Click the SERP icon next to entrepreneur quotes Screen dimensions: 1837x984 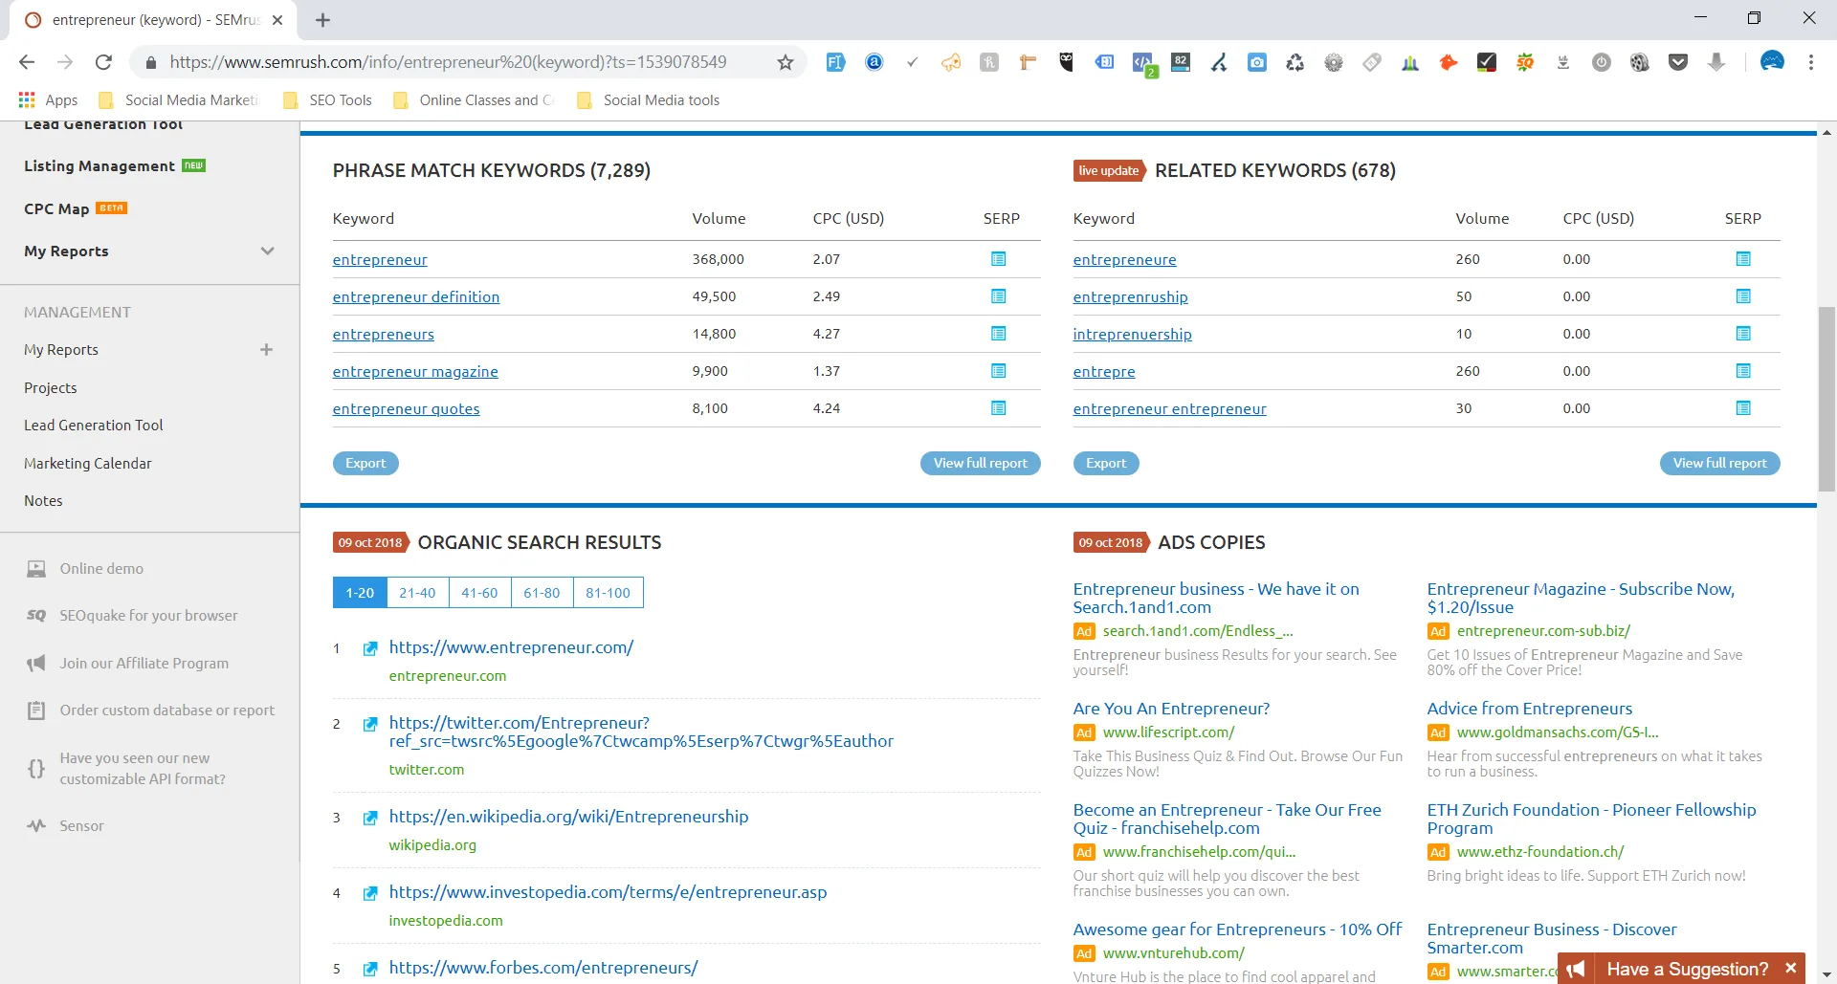pos(999,408)
